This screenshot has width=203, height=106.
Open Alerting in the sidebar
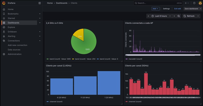(x=11, y=36)
